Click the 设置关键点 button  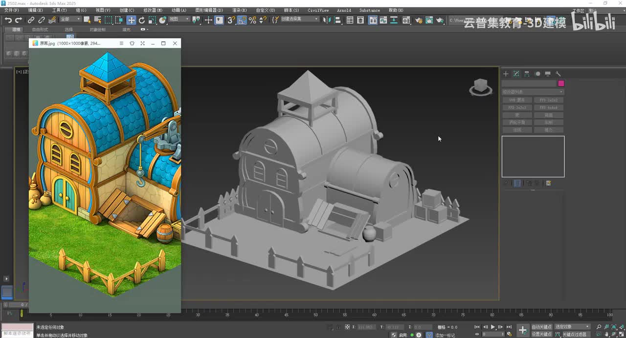tap(541, 334)
